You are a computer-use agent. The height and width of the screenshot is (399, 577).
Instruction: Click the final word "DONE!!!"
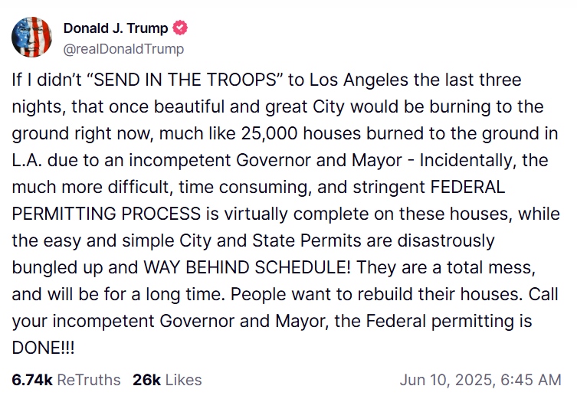44,347
